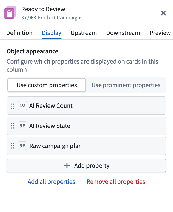Click the quote icon beside Raw campaign plan

coord(22,146)
